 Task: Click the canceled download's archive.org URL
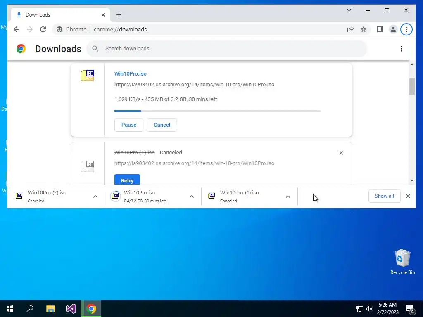coord(194,163)
